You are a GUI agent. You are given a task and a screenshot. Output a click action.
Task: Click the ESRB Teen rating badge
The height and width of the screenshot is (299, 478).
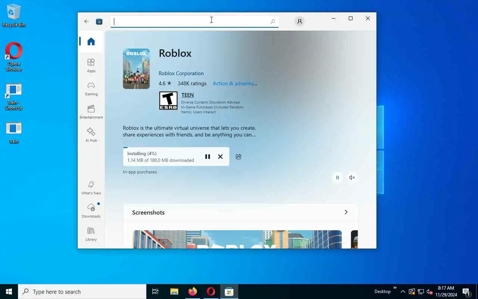[x=168, y=101]
